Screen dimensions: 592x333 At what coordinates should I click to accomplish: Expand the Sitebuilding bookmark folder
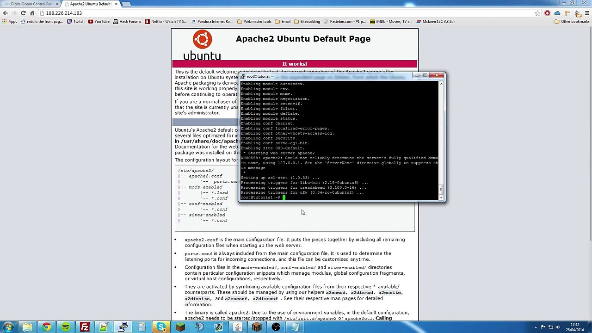(x=307, y=21)
